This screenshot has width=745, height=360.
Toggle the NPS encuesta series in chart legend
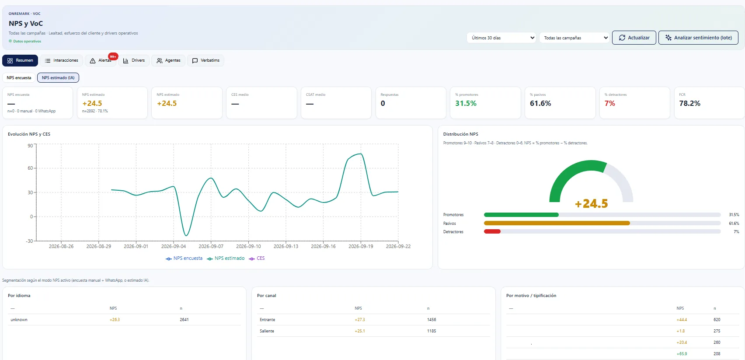coord(184,259)
